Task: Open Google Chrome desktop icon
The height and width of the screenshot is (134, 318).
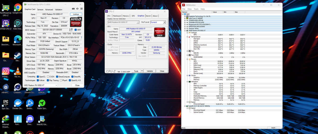Action: click(17, 8)
